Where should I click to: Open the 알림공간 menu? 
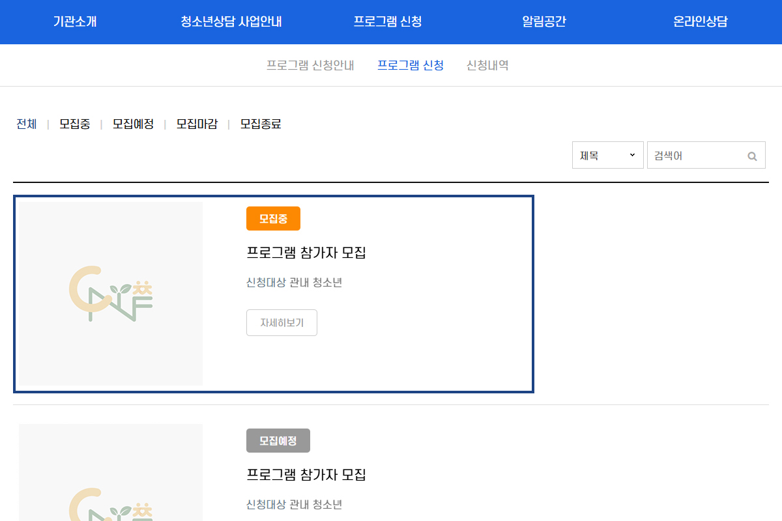click(544, 21)
